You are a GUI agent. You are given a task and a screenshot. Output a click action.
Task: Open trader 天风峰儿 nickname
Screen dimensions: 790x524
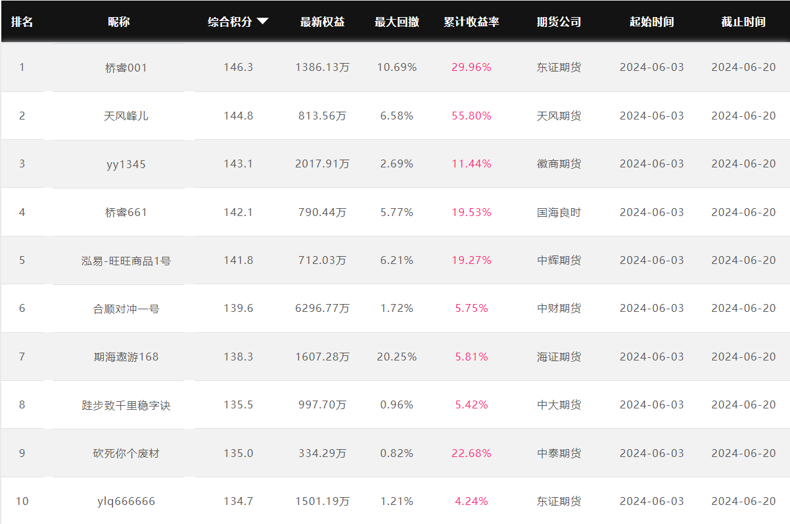pyautogui.click(x=126, y=116)
